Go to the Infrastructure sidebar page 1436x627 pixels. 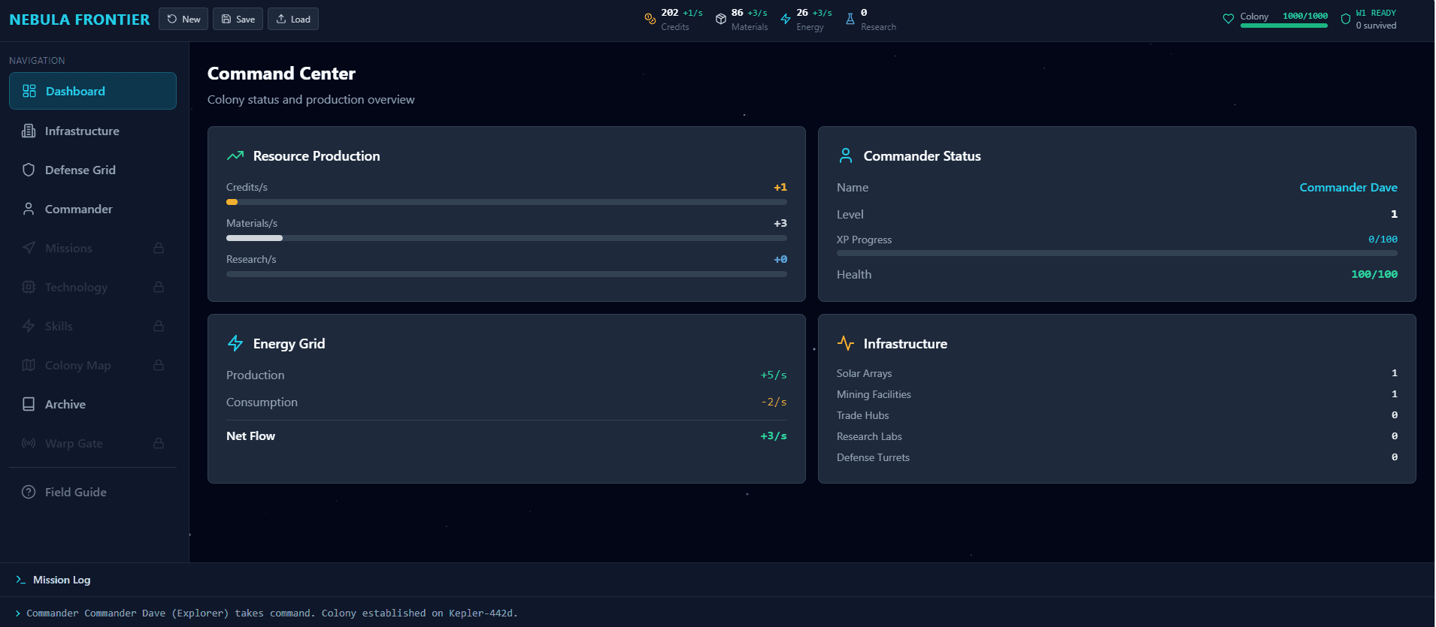[x=92, y=131]
